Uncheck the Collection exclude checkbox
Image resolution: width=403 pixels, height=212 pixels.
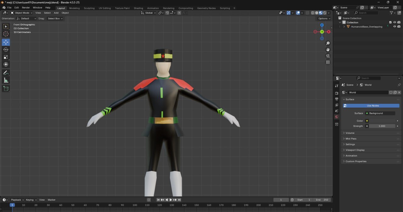click(390, 22)
